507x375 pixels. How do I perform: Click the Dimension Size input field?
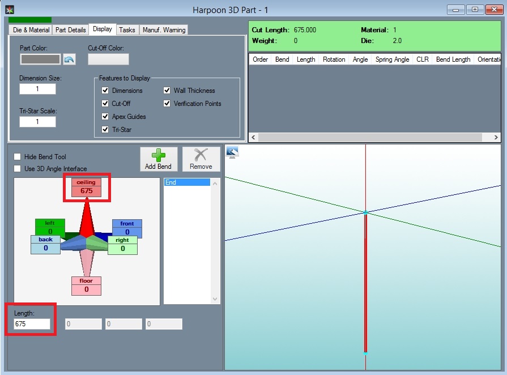click(37, 89)
